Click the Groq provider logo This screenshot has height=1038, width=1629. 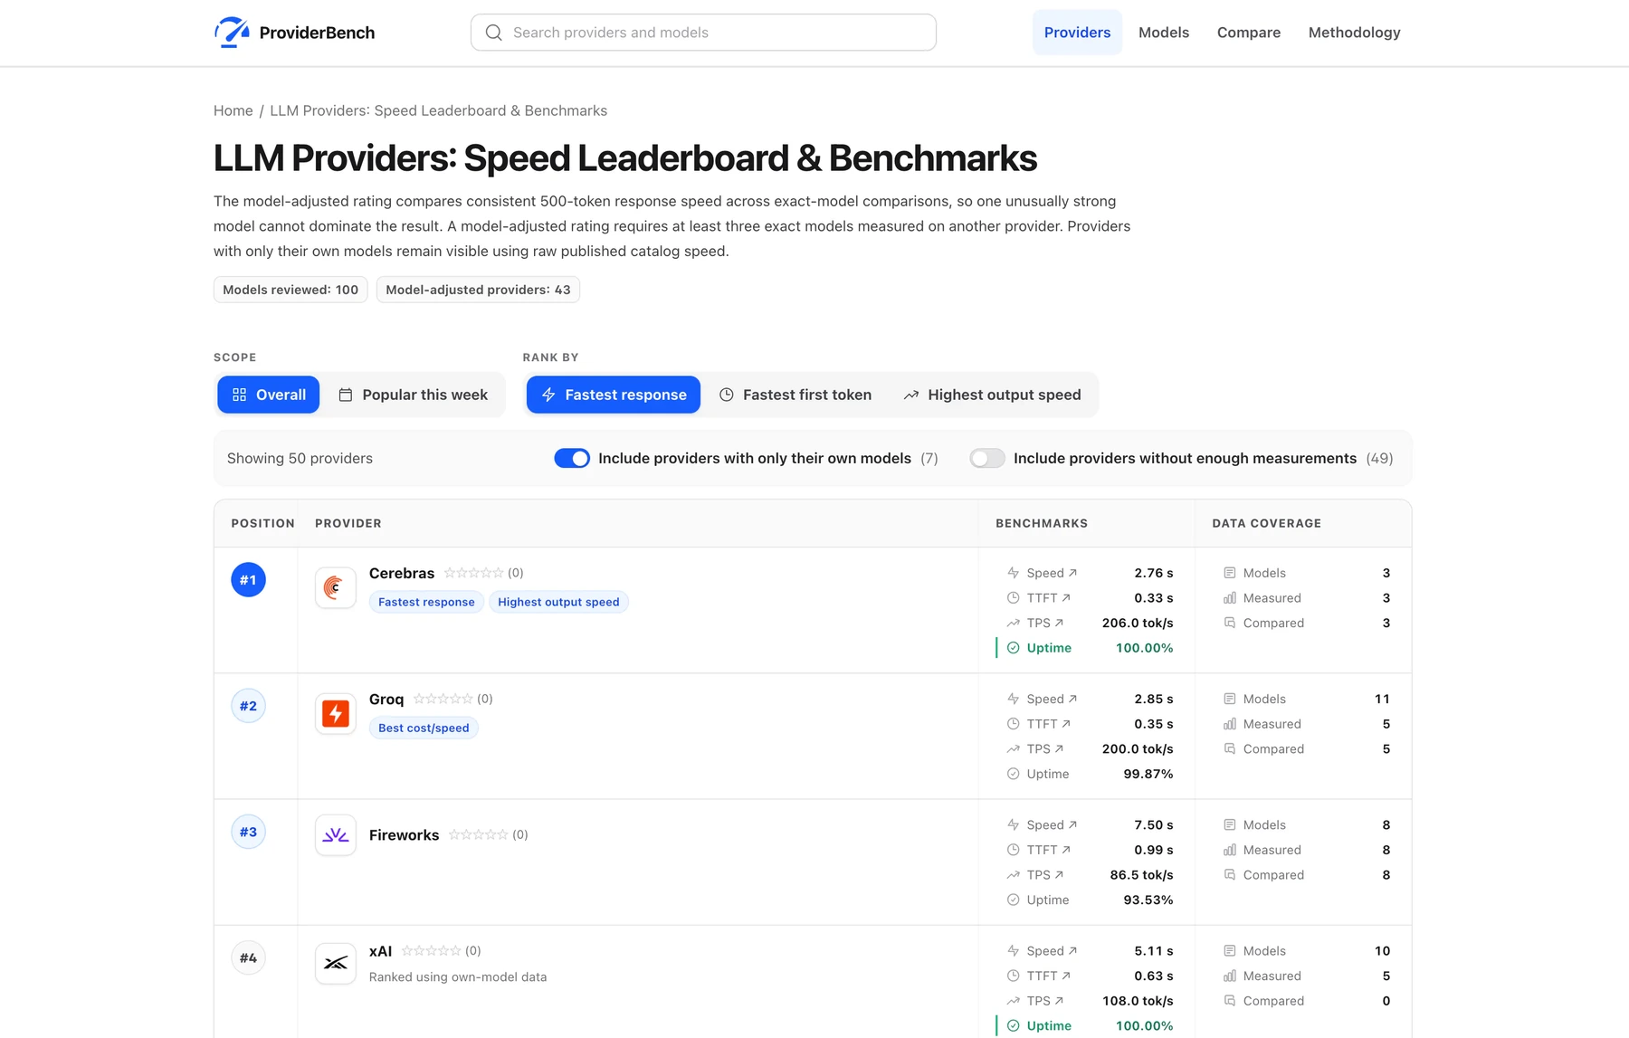click(335, 713)
